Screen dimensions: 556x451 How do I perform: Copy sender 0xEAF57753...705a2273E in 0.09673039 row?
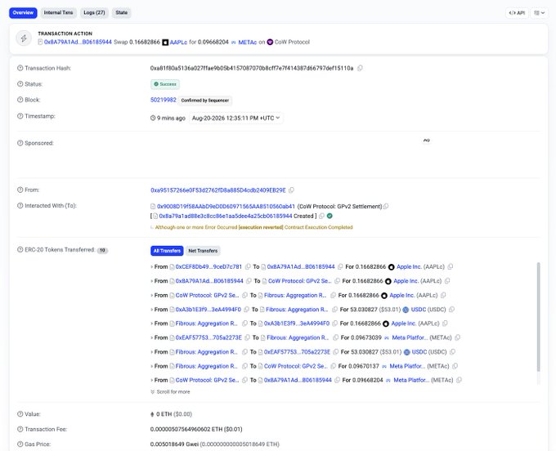tap(248, 337)
